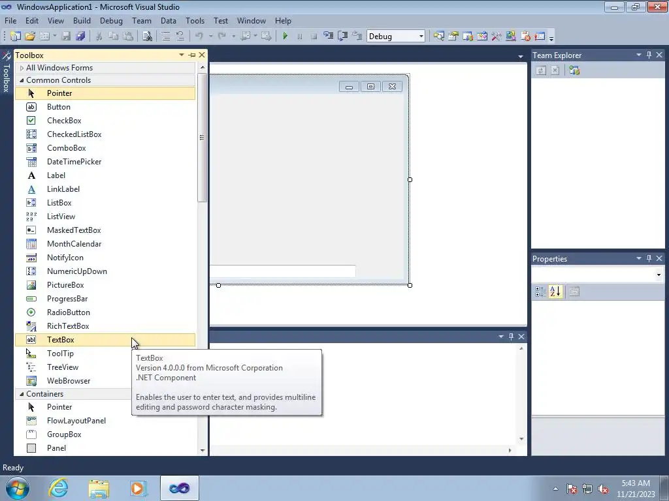Toggle auto-hide pin on Properties panel
Viewport: 669px width, 501px height.
coord(649,258)
